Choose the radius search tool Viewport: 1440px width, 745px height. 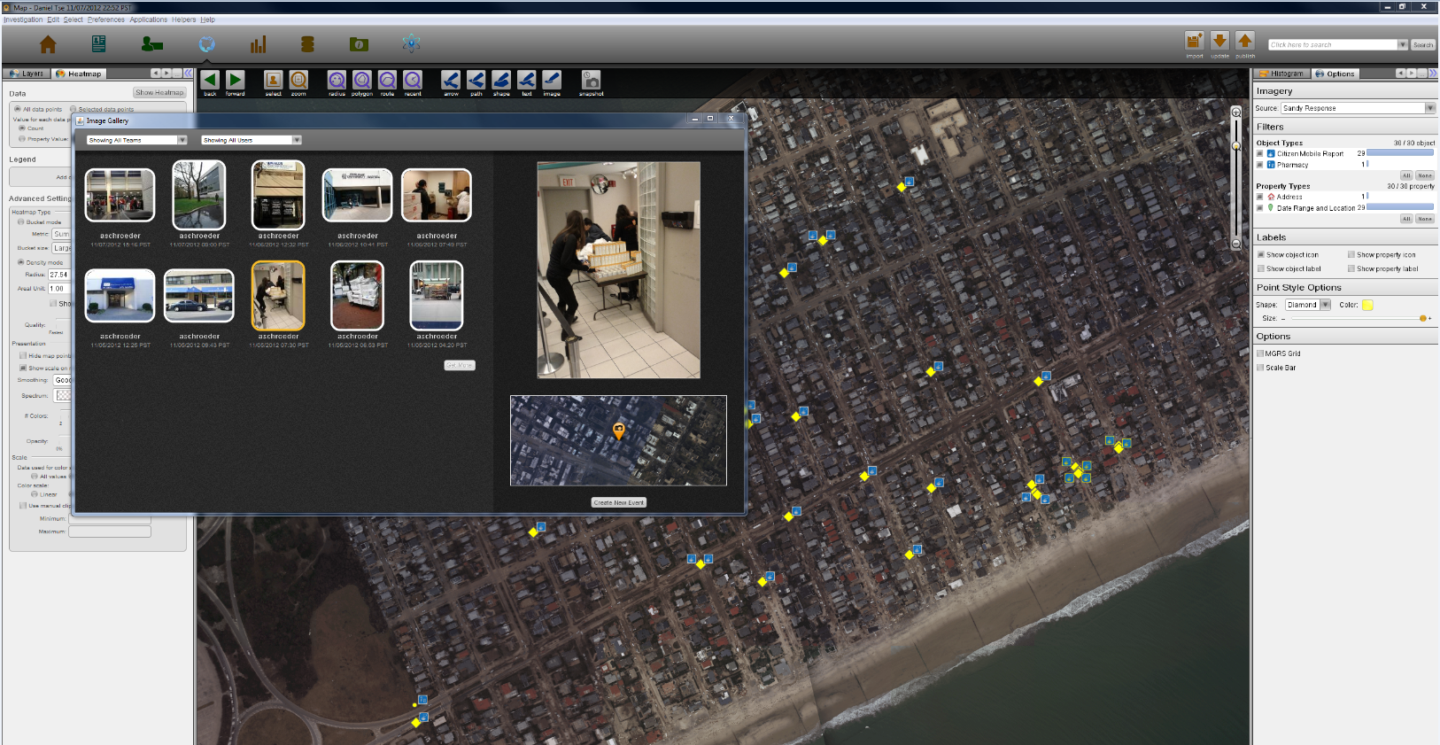click(337, 80)
